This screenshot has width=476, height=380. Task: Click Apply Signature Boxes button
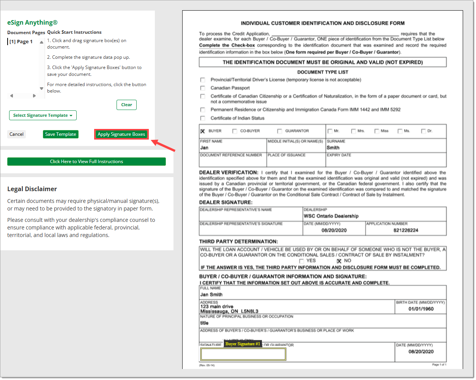click(121, 134)
